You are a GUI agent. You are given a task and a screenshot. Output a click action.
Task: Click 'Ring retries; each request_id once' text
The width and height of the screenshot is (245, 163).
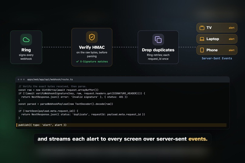click(x=158, y=57)
